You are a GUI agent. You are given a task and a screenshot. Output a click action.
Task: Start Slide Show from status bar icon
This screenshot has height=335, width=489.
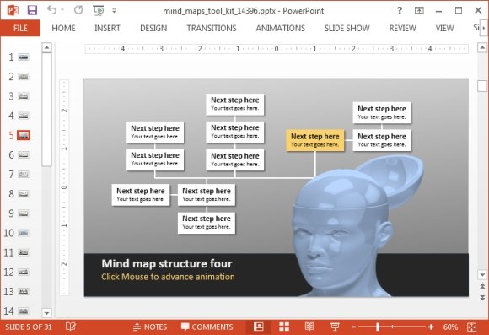pos(335,327)
